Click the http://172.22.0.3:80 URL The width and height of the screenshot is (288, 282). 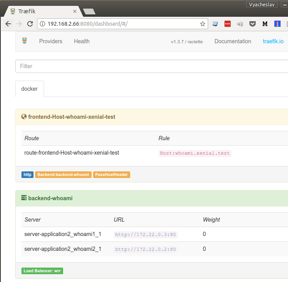click(x=145, y=234)
